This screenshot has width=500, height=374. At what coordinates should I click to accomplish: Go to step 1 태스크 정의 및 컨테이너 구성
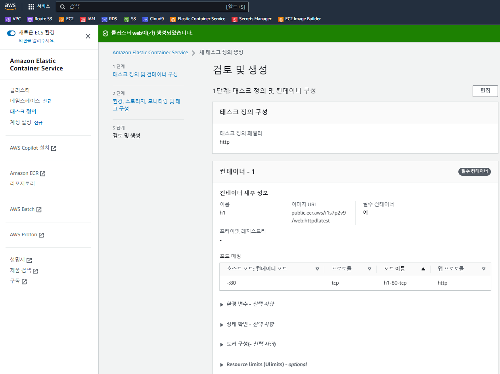(x=145, y=74)
